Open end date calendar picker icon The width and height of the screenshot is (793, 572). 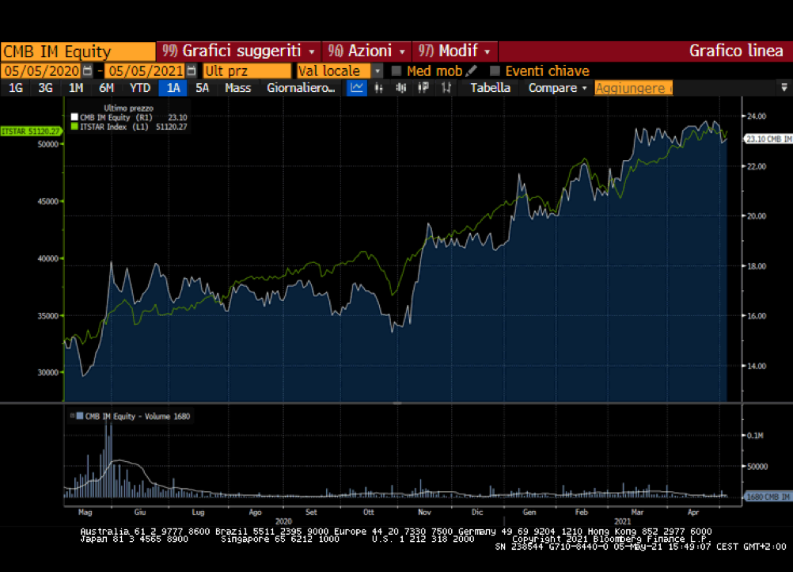191,71
